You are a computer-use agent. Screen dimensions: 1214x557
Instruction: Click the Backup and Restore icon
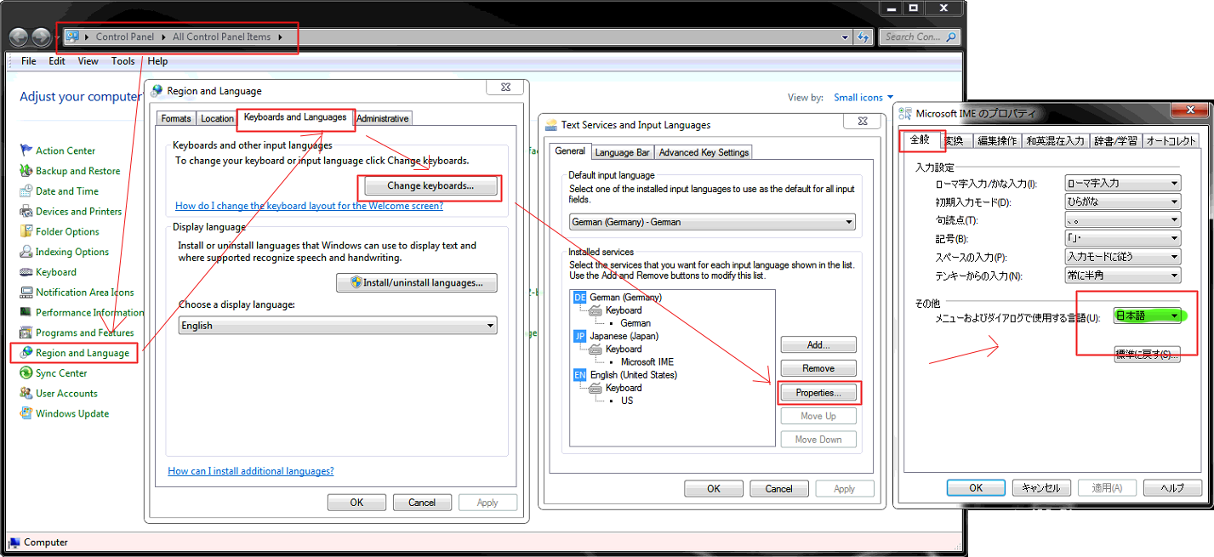pos(26,171)
